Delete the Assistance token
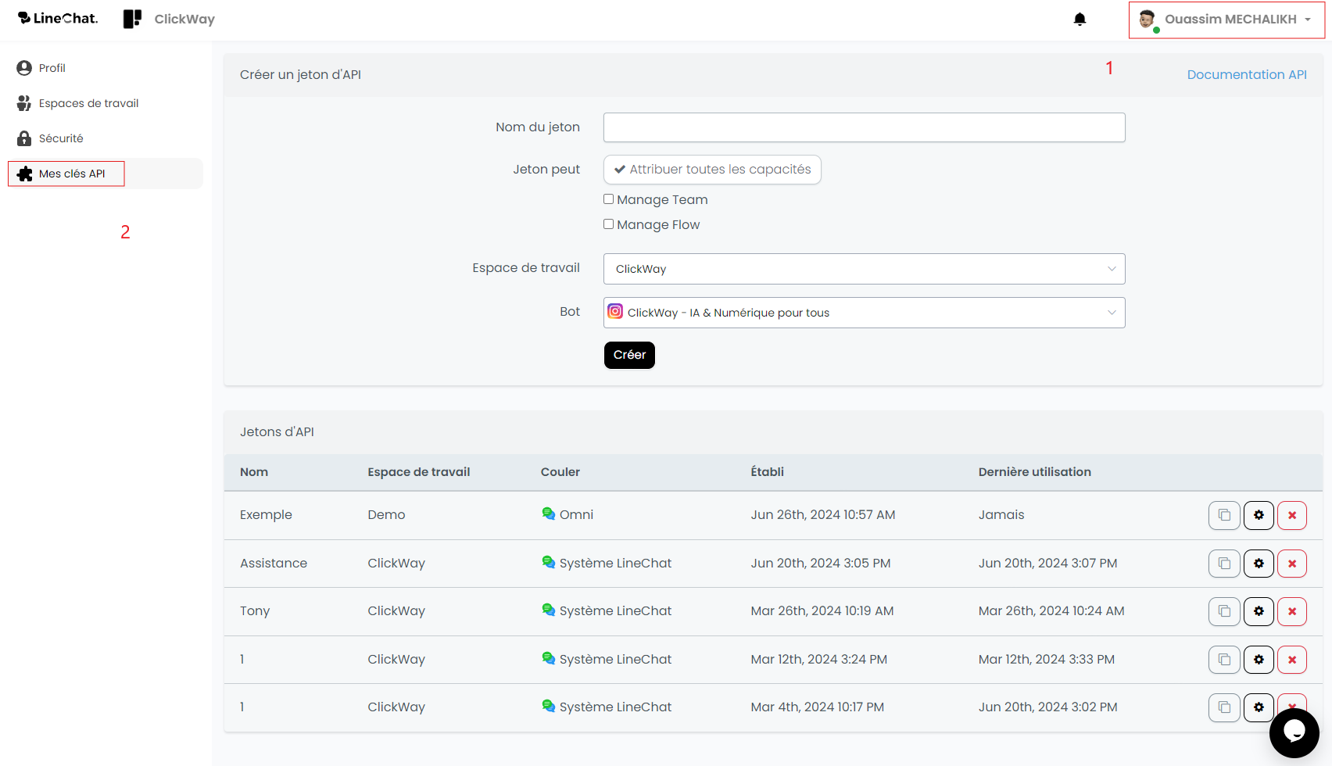 click(1292, 564)
